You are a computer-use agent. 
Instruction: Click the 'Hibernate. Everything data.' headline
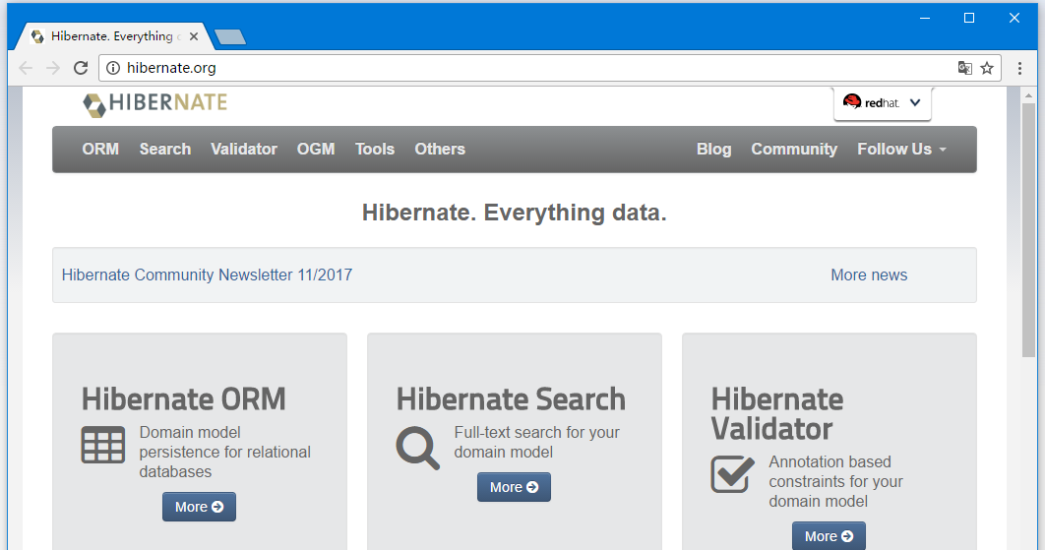pos(515,213)
